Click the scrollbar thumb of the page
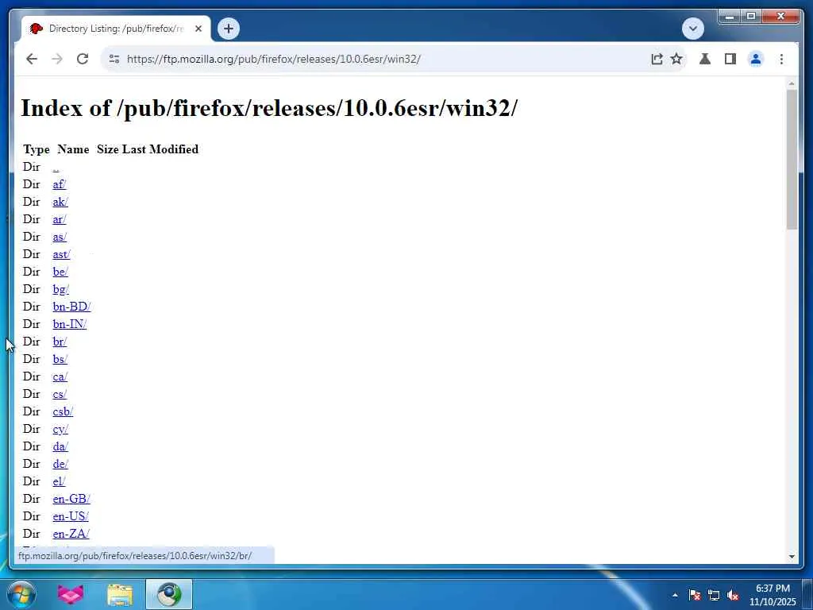 792,159
